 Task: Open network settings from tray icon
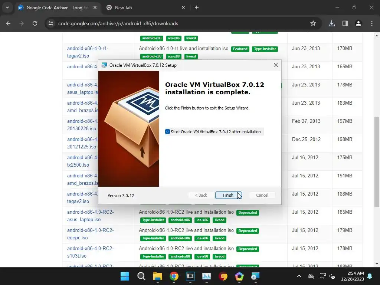[322, 276]
